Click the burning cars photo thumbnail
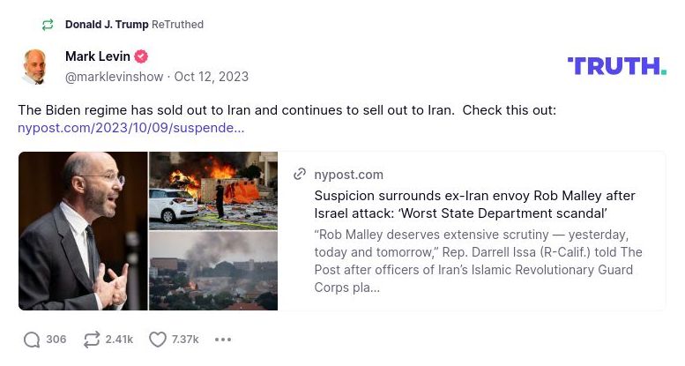Image resolution: width=685 pixels, height=366 pixels. point(213,190)
